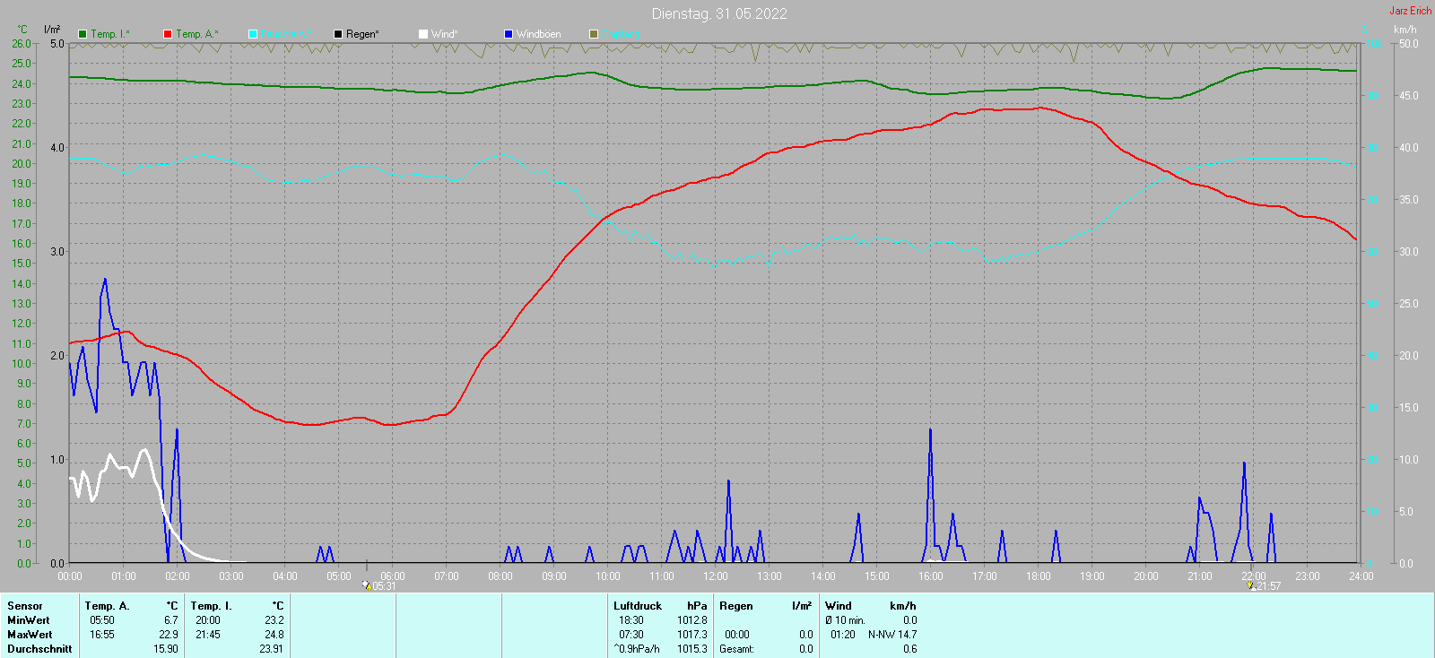Click the pressure trend '^0.9hPa/h'
Viewport: 1435px width, 658px height.
(x=637, y=649)
